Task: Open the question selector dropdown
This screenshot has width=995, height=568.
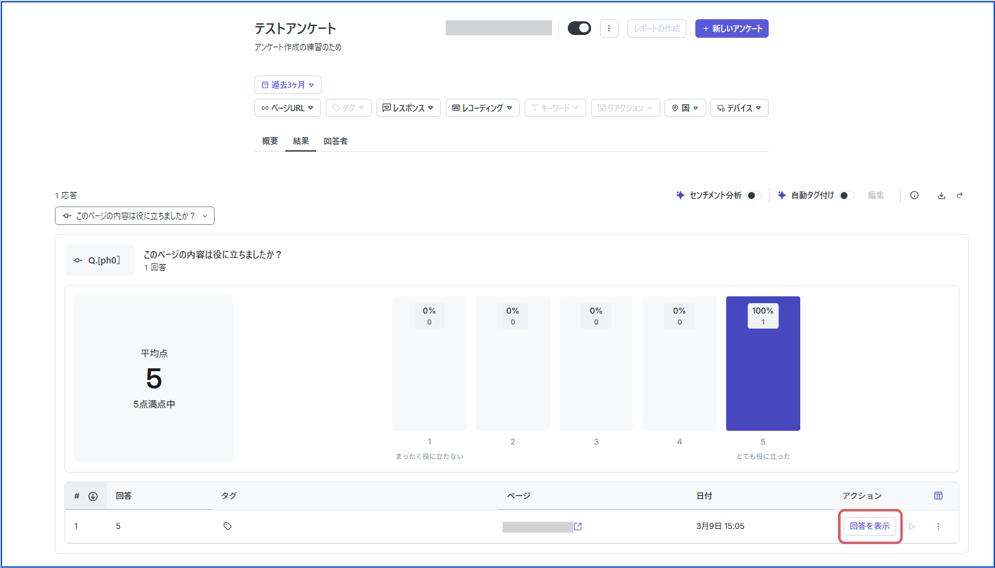Action: click(134, 215)
